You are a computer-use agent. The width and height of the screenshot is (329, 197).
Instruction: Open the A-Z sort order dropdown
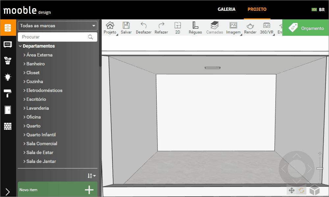(92, 176)
